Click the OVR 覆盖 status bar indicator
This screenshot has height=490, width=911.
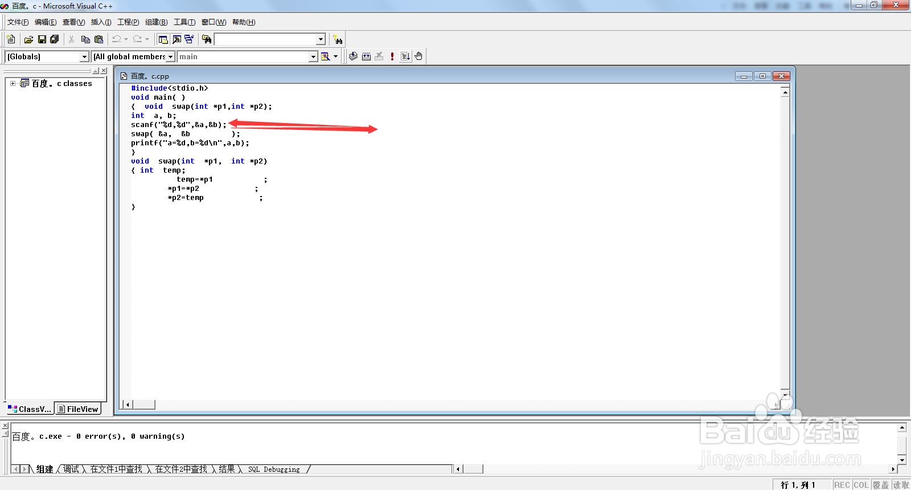click(x=881, y=485)
